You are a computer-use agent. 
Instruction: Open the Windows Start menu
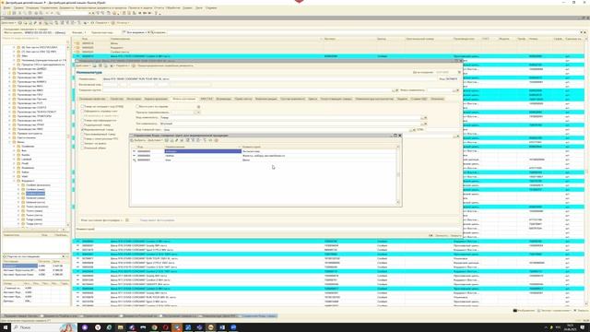point(6,327)
